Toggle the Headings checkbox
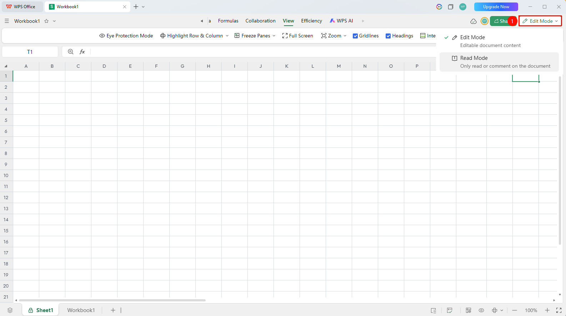The image size is (566, 316). [x=388, y=36]
